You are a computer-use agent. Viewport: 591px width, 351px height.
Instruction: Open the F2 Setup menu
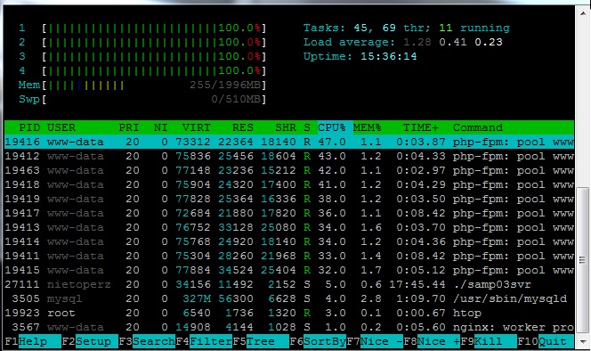coord(90,341)
